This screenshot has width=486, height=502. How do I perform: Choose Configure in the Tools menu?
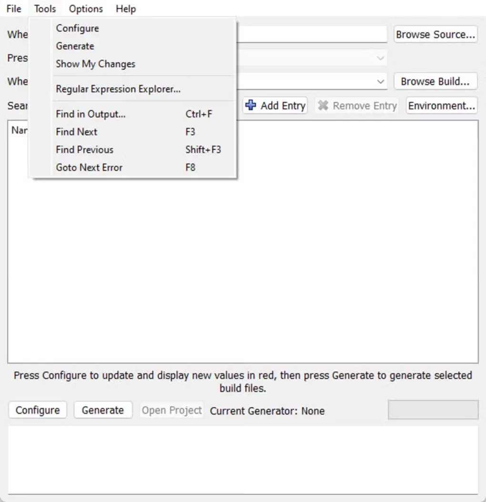tap(133, 28)
